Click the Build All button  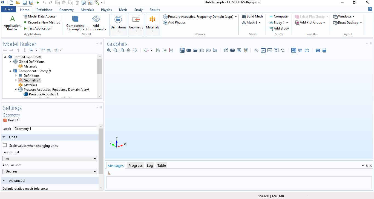[11, 120]
